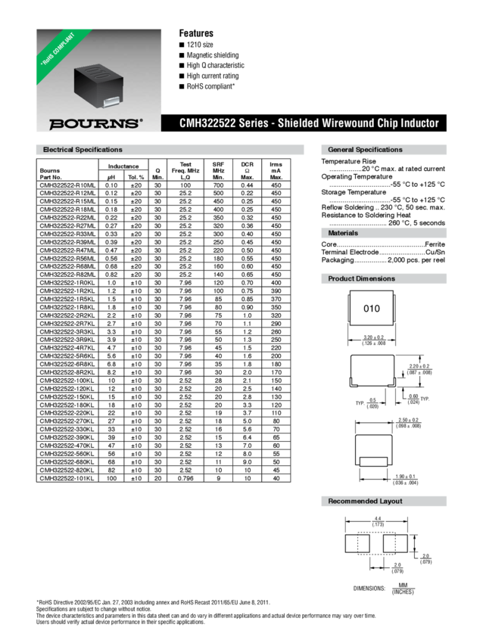Image resolution: width=483 pixels, height=643 pixels.
Task: Click the Materials section header
Action: [x=384, y=233]
